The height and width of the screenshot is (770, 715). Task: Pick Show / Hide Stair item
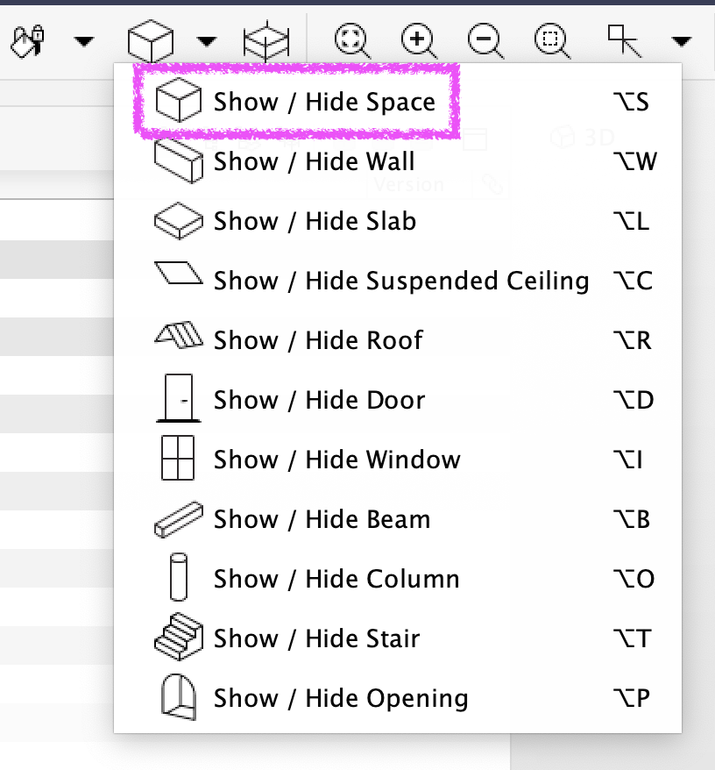(x=398, y=638)
